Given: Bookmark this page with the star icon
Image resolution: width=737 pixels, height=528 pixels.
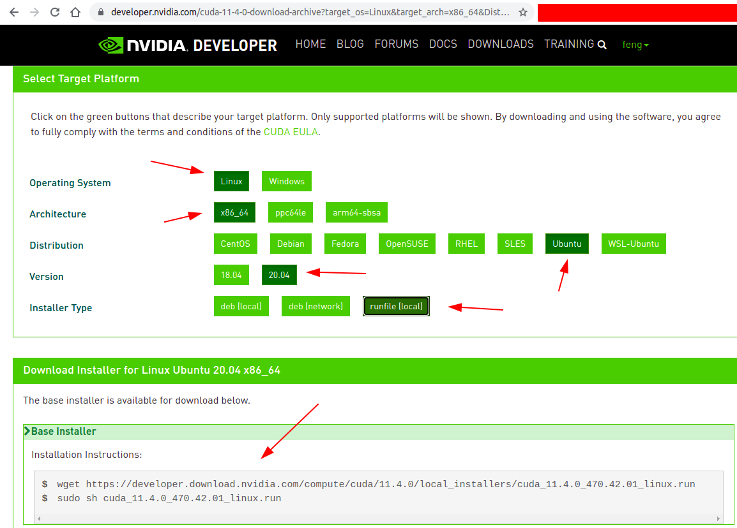Looking at the screenshot, I should (x=522, y=12).
